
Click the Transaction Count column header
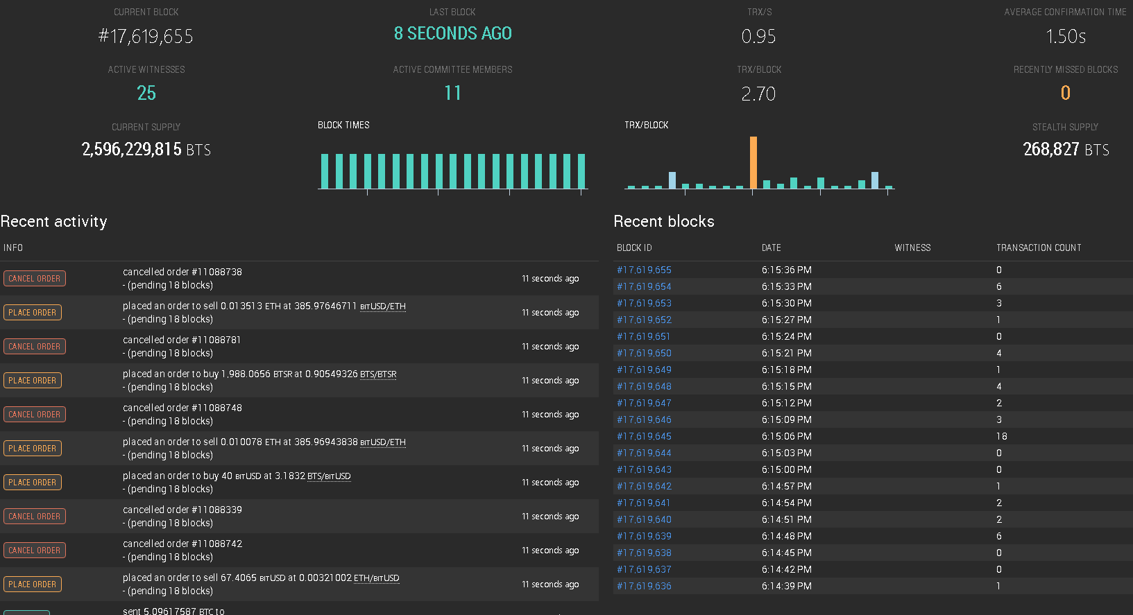tap(1039, 248)
